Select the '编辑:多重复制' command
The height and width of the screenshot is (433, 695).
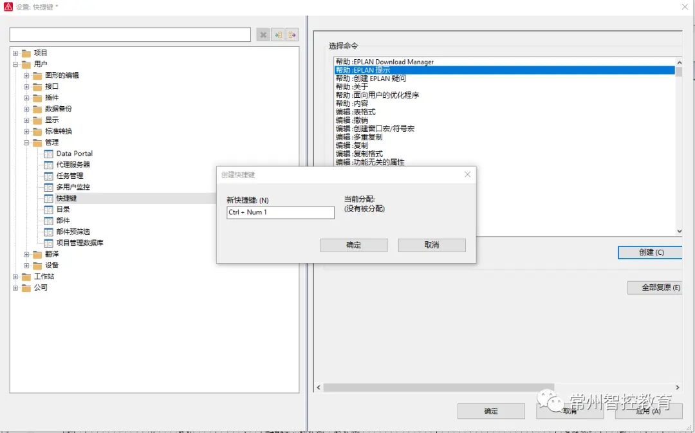point(505,138)
